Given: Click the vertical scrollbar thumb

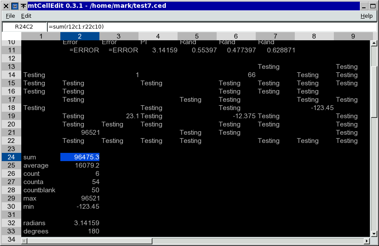Looking at the screenshot, I should (373, 91).
